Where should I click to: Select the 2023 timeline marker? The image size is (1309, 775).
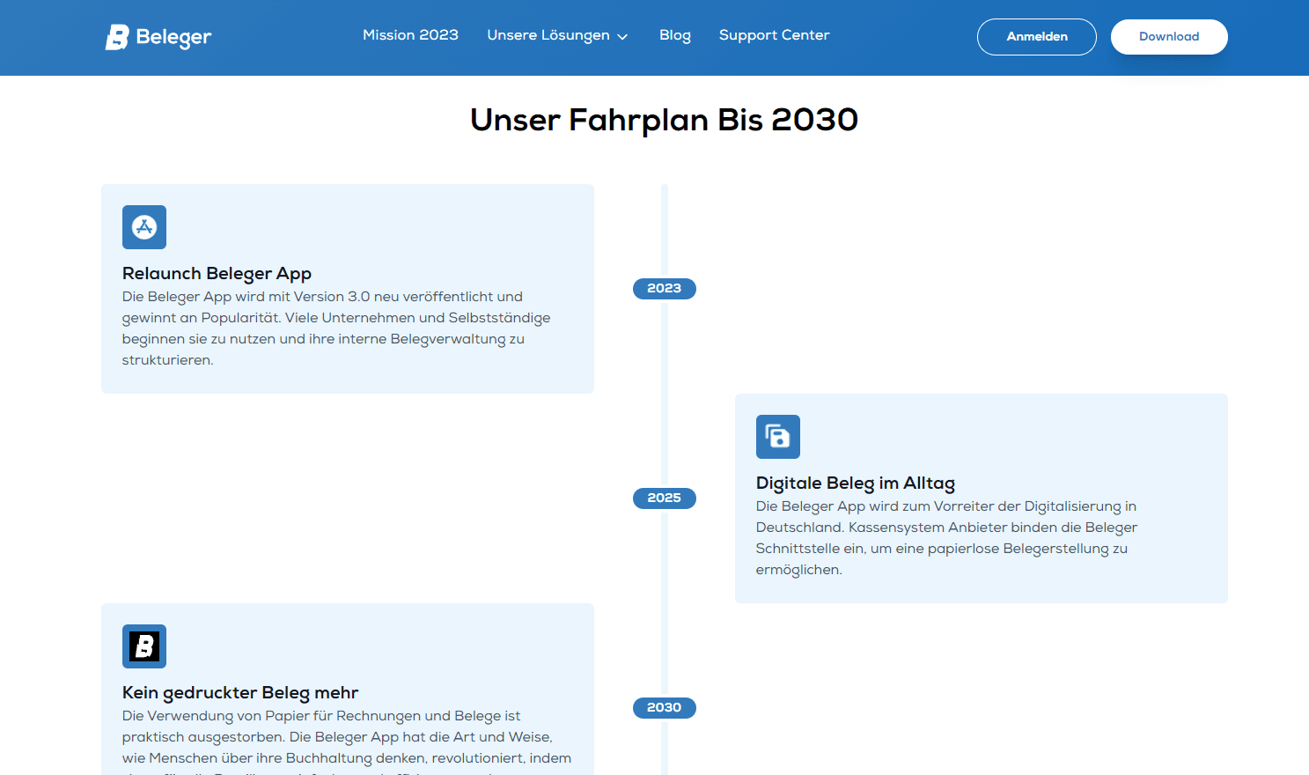click(x=665, y=289)
